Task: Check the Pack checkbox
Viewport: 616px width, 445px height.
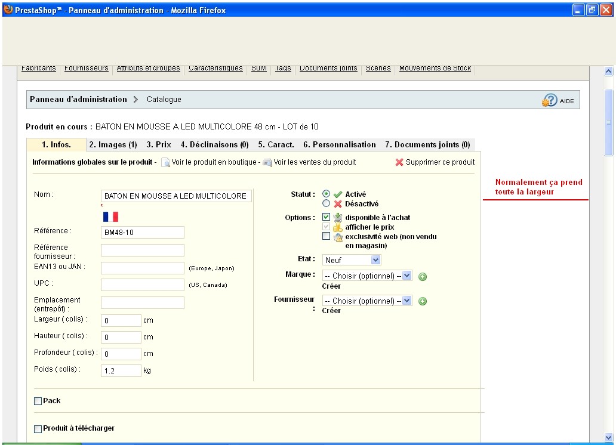Action: click(x=38, y=401)
